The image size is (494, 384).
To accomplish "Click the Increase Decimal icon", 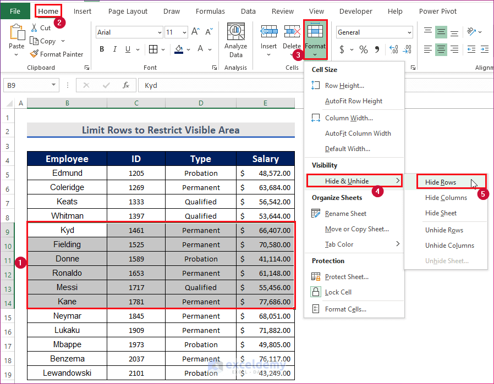I will 395,49.
